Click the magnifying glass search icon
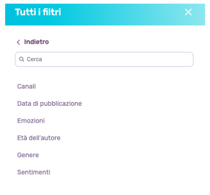This screenshot has height=195, width=210. pos(22,59)
